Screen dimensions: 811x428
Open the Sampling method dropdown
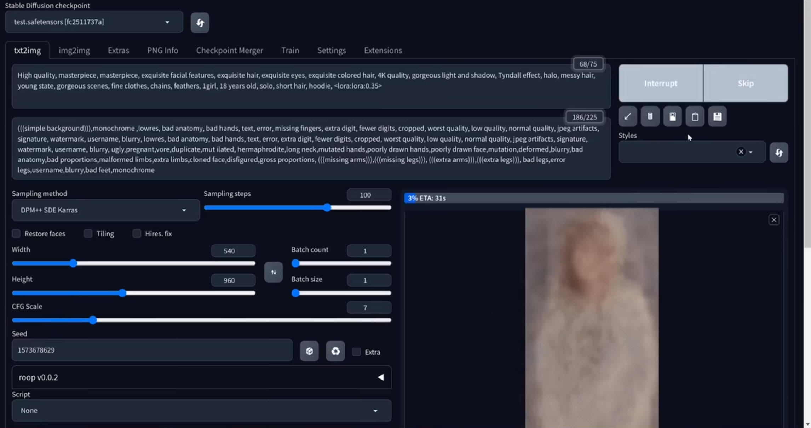click(x=105, y=210)
